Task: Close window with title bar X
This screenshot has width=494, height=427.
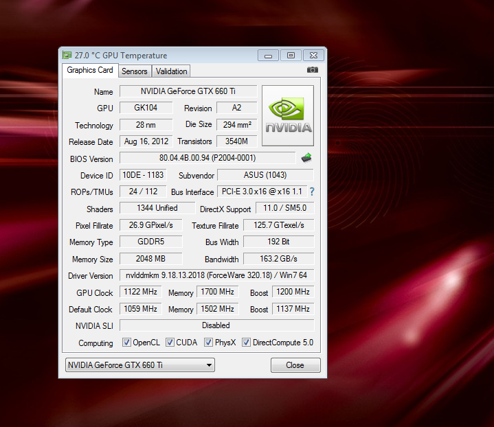Action: 313,56
